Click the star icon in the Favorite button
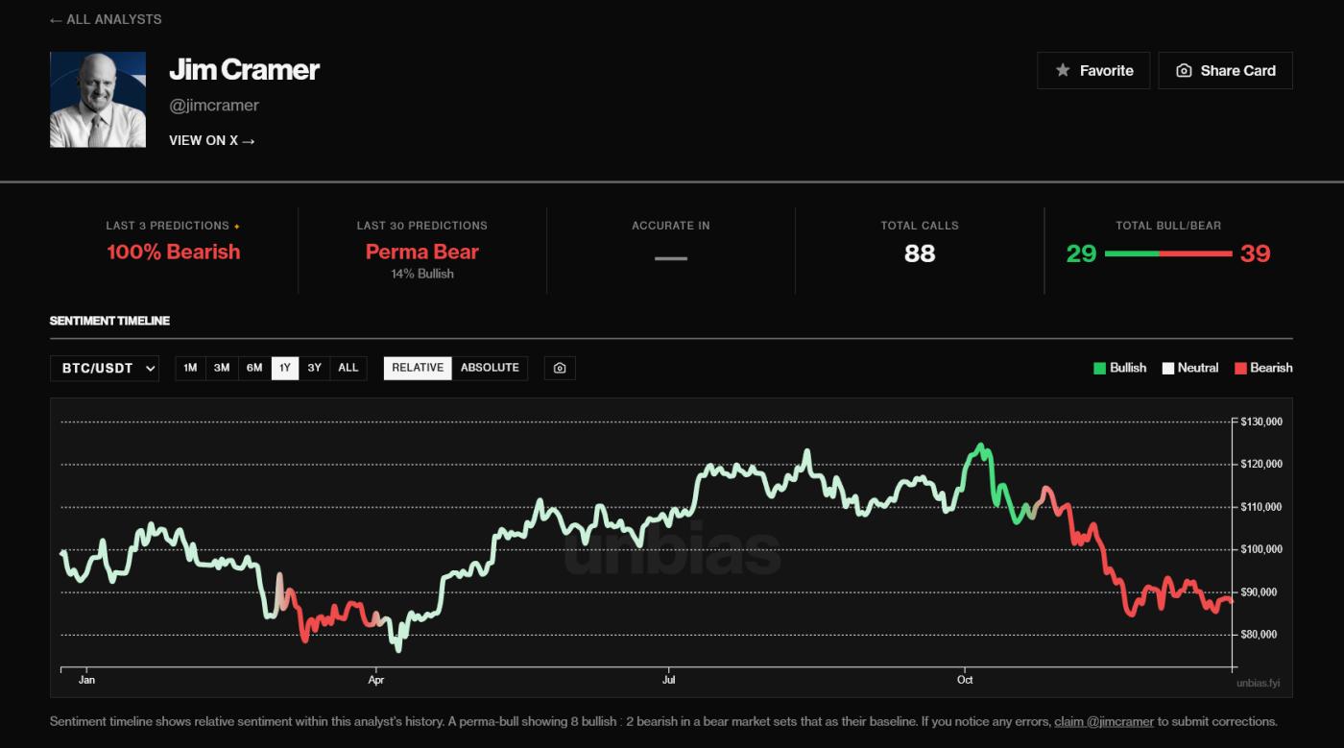1344x748 pixels. [1063, 70]
